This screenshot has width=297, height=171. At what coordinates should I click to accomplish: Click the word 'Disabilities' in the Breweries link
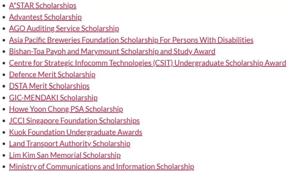point(235,40)
